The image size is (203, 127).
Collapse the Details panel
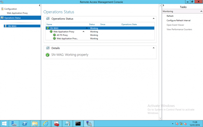[x=154, y=48]
